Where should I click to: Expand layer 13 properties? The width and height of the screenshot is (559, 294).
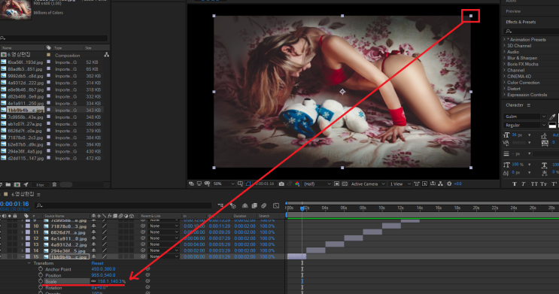23,244
